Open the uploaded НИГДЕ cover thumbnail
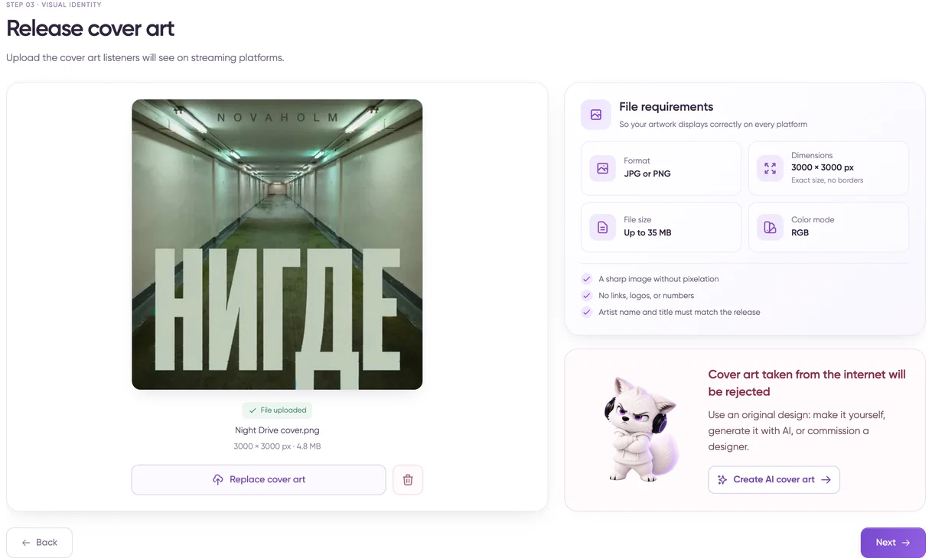 coord(277,245)
